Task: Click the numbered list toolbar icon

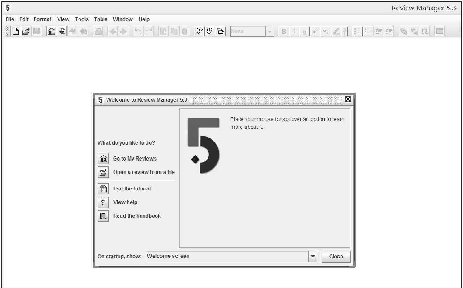Action: pyautogui.click(x=368, y=31)
